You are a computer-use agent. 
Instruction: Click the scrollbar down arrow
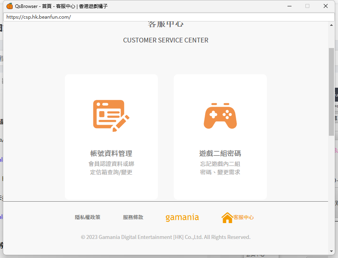click(331, 251)
